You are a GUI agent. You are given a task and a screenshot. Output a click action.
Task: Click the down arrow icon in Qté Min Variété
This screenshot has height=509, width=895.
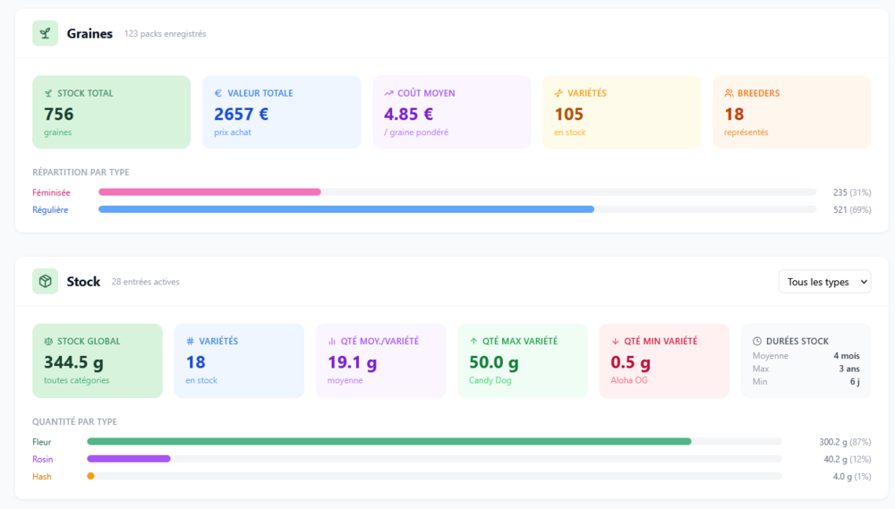click(x=616, y=341)
